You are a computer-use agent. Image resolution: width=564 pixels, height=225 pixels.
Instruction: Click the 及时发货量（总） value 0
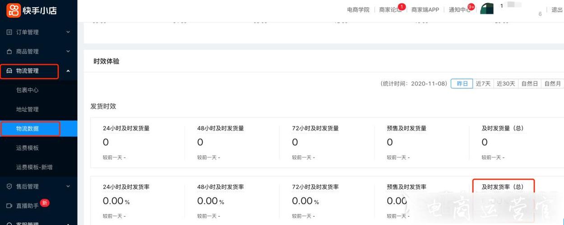click(x=485, y=142)
